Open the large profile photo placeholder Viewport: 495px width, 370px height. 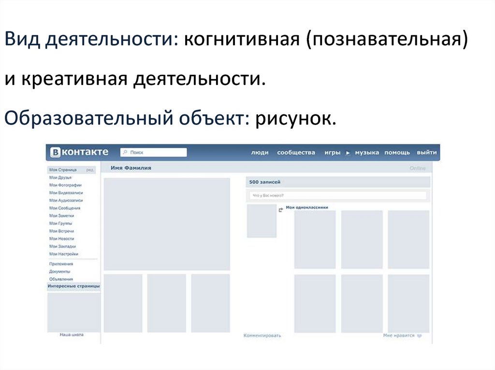pyautogui.click(x=167, y=224)
